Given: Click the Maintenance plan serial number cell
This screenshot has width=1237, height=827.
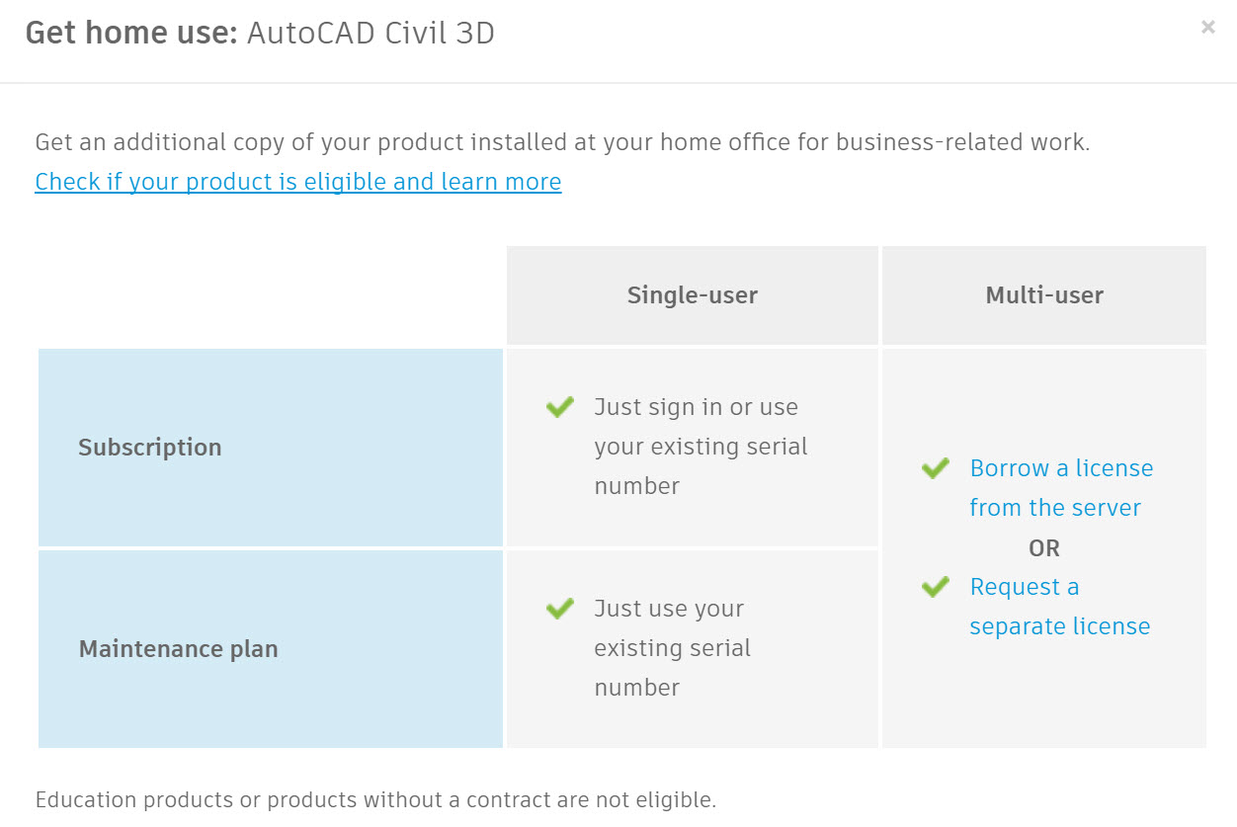Looking at the screenshot, I should point(692,647).
